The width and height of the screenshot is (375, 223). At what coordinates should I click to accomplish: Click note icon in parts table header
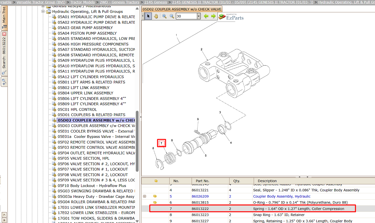156,181
